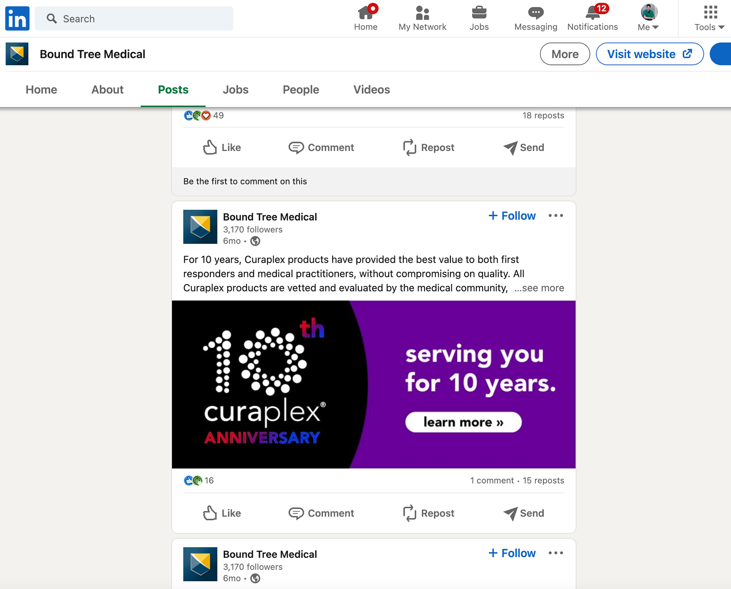Click the LinkedIn logo icon
Viewport: 731px width, 589px height.
(x=17, y=18)
